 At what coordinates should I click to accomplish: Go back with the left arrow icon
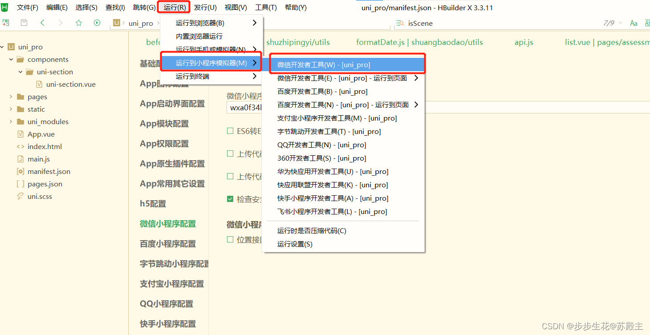[x=42, y=23]
